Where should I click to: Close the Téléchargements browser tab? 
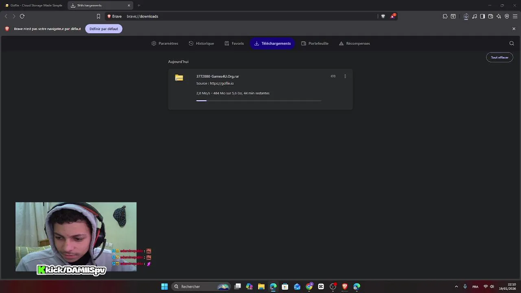click(129, 5)
